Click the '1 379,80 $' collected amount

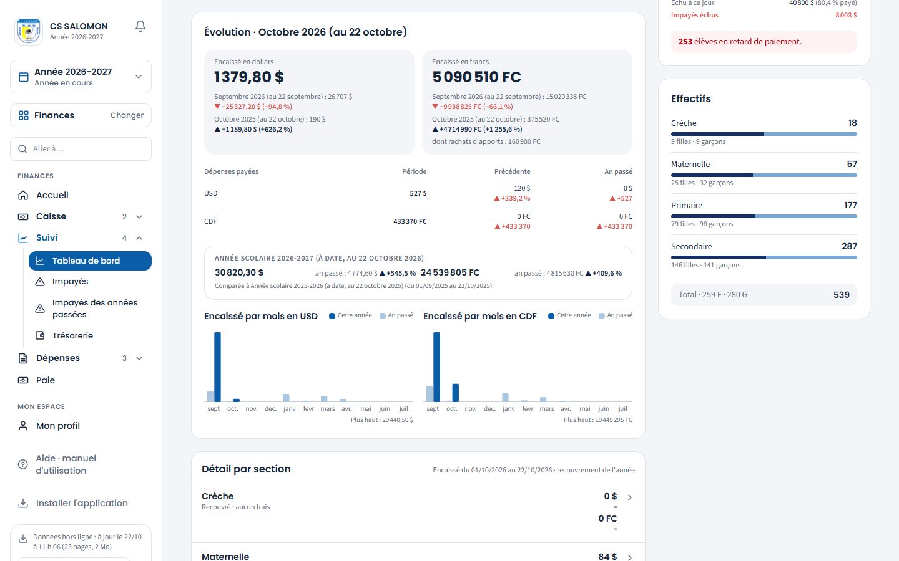[x=249, y=77]
